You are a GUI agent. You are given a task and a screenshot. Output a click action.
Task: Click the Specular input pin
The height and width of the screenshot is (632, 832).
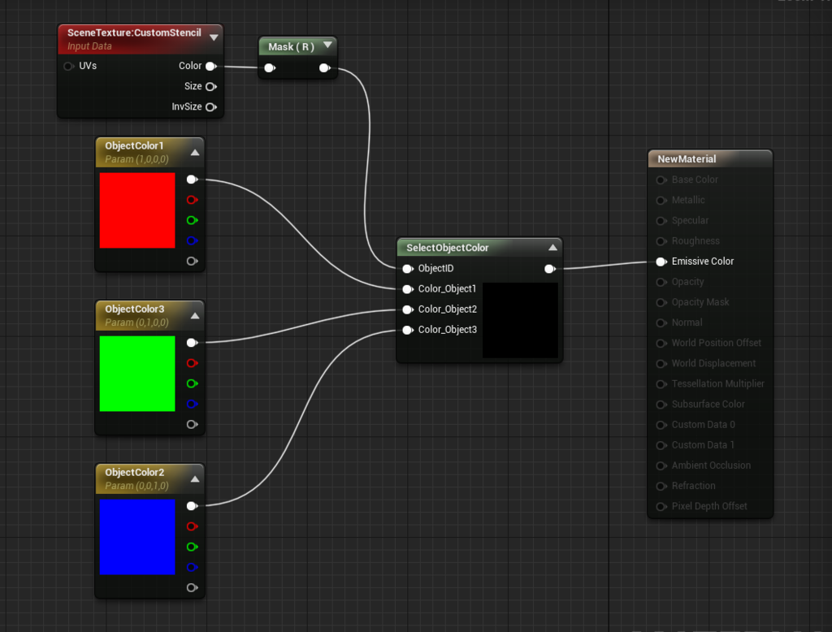(x=661, y=221)
